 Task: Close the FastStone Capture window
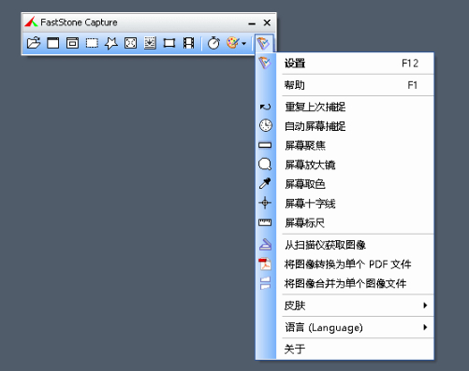pos(267,22)
